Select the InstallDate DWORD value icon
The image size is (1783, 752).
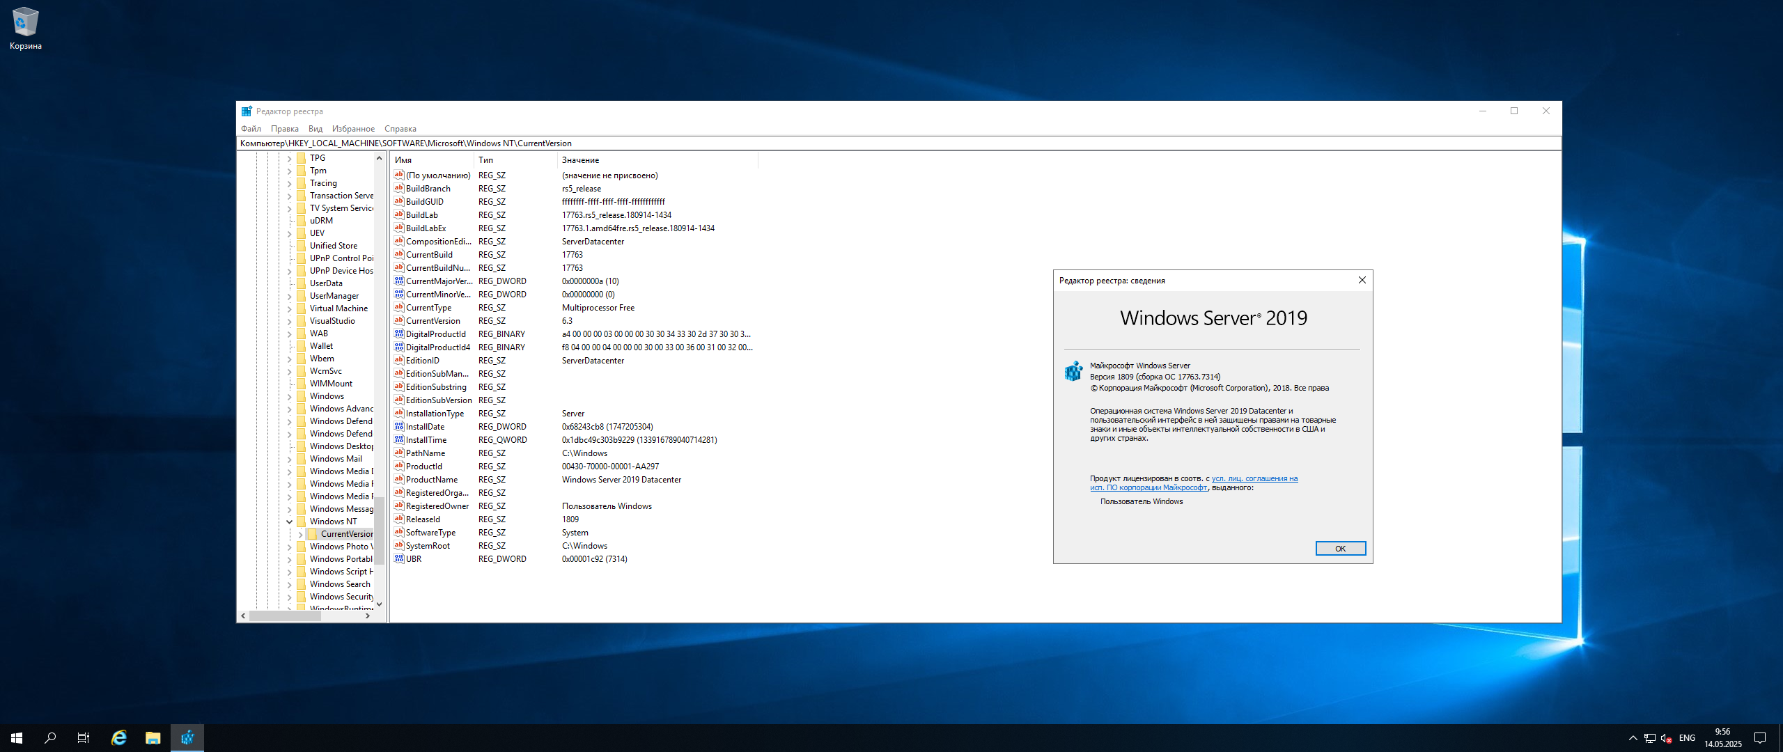(x=399, y=426)
